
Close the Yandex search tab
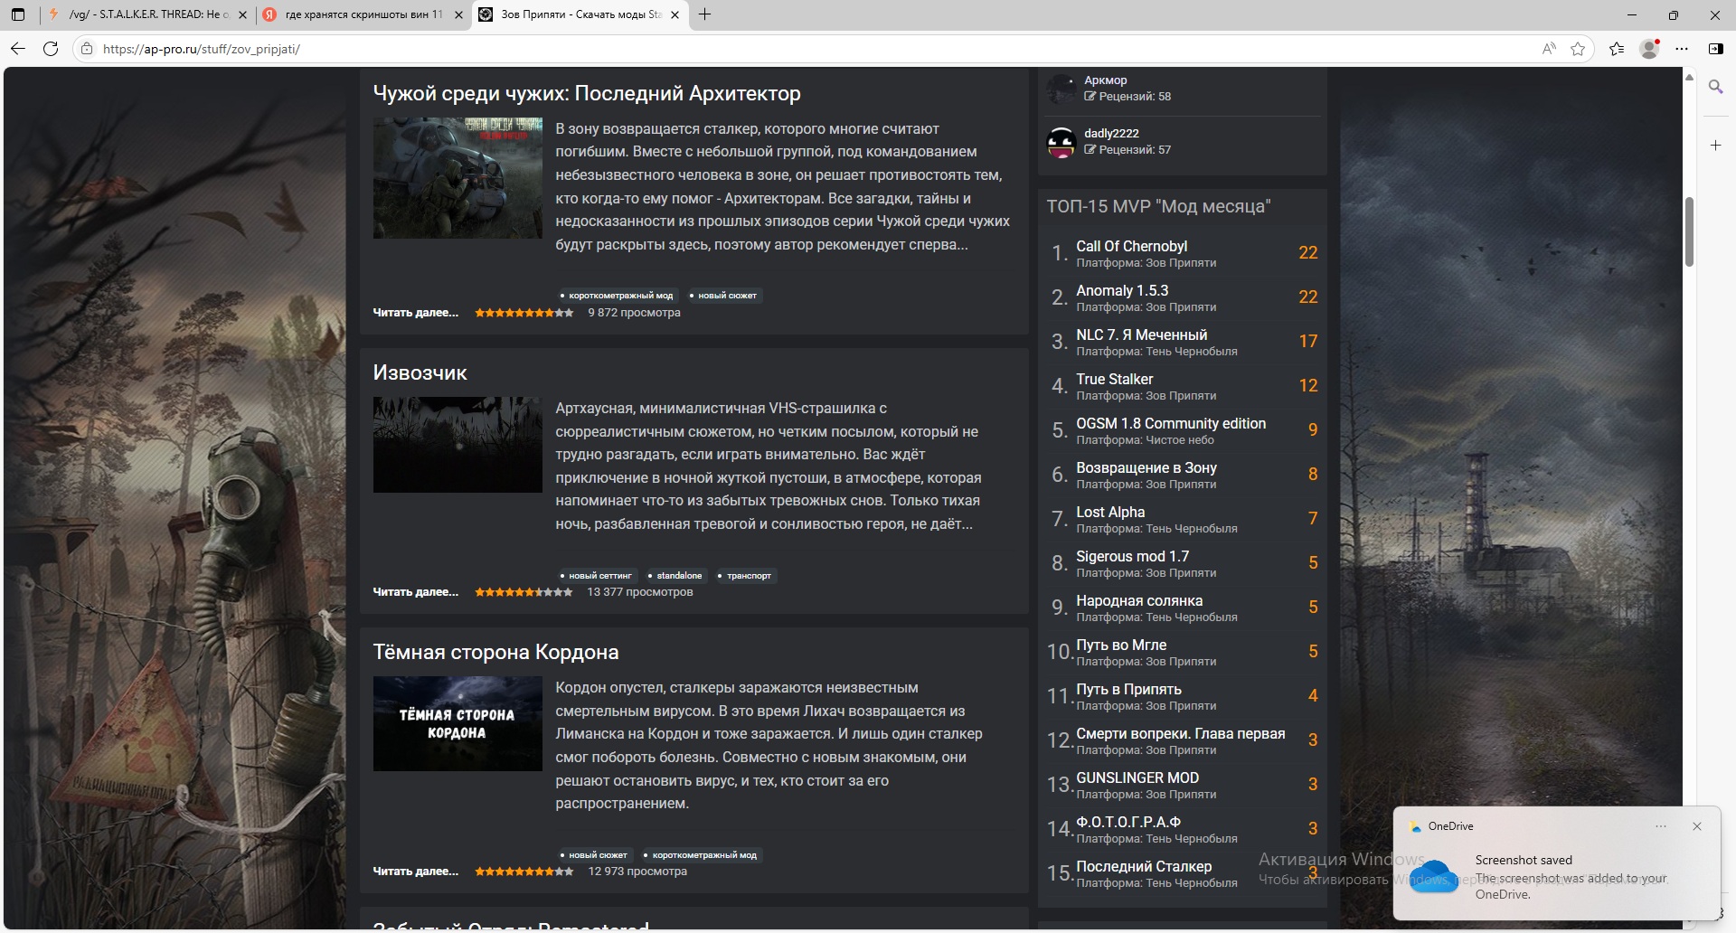(x=458, y=14)
